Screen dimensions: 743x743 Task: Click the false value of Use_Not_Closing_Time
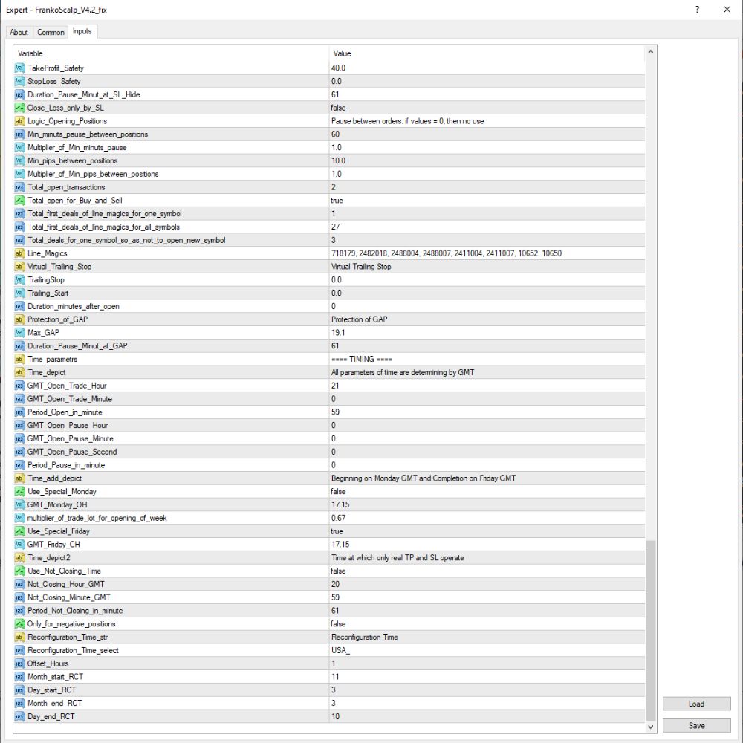[x=338, y=571]
